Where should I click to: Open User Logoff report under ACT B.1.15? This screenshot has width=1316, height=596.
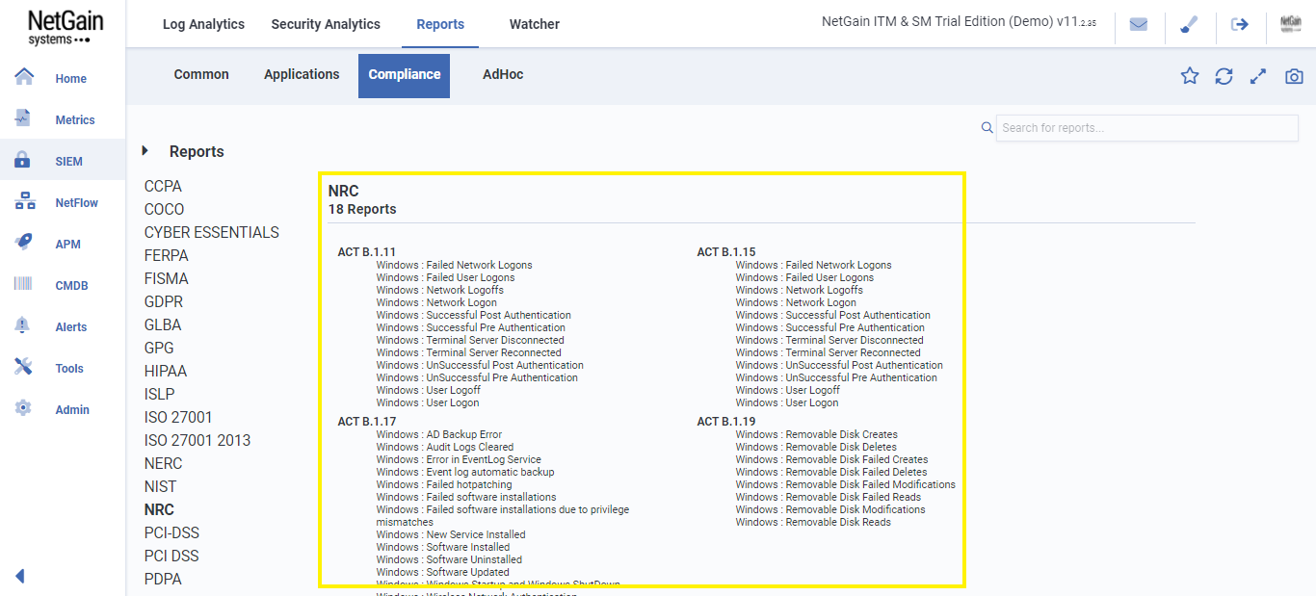(787, 390)
